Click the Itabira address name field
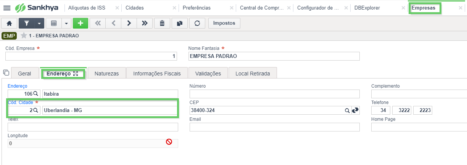 [x=110, y=94]
